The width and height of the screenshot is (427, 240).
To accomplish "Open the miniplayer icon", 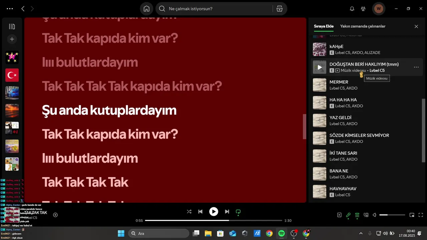I will [x=412, y=215].
